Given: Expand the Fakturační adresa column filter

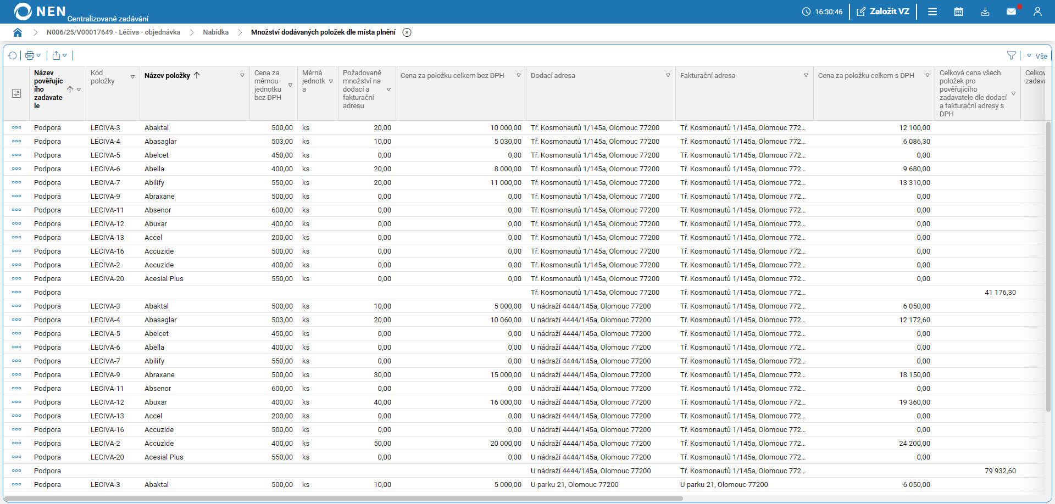Looking at the screenshot, I should [806, 76].
